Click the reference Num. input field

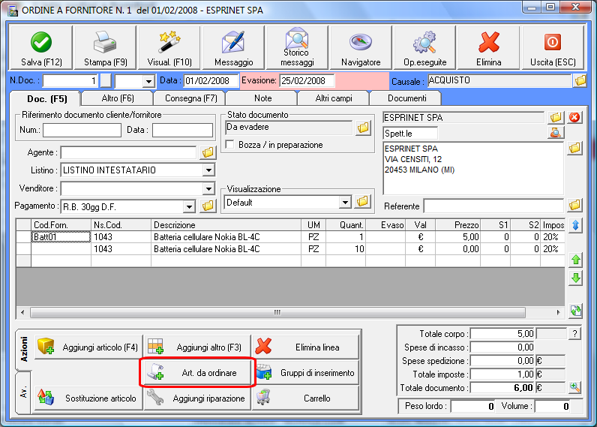click(x=82, y=130)
